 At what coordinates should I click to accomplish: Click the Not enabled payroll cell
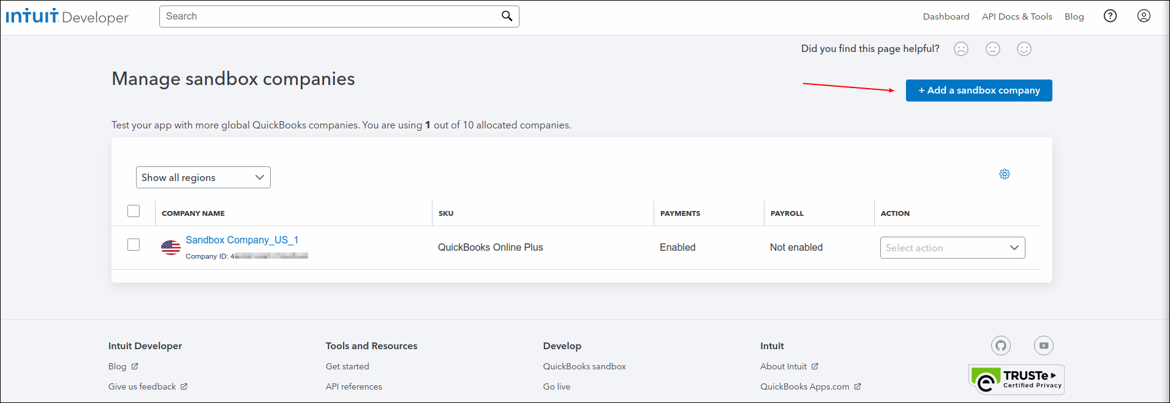pyautogui.click(x=796, y=248)
